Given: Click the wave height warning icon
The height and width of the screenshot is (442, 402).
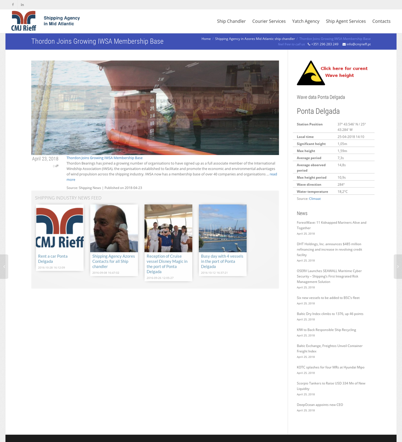Looking at the screenshot, I should pyautogui.click(x=311, y=73).
